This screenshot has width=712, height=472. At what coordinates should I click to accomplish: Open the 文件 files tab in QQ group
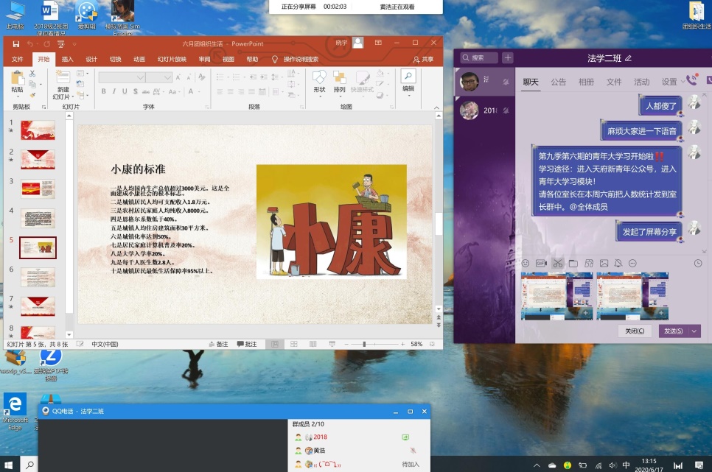pyautogui.click(x=613, y=82)
